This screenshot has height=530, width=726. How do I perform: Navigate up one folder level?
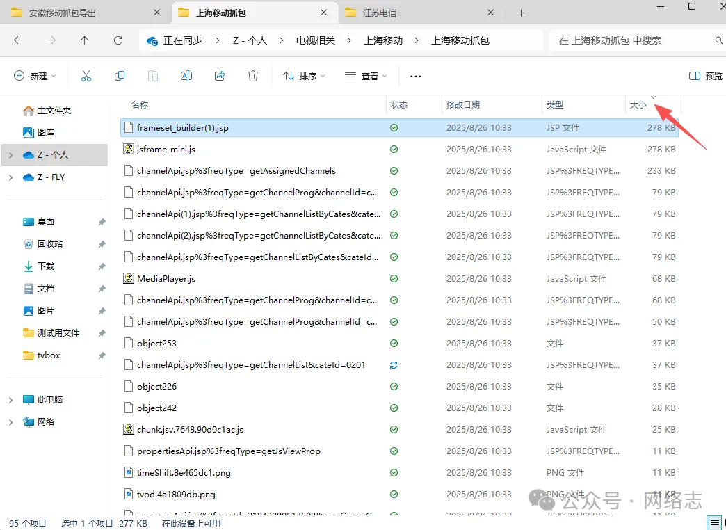click(x=85, y=40)
